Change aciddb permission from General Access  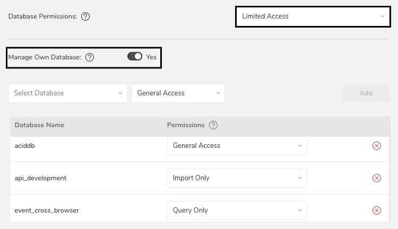[237, 146]
